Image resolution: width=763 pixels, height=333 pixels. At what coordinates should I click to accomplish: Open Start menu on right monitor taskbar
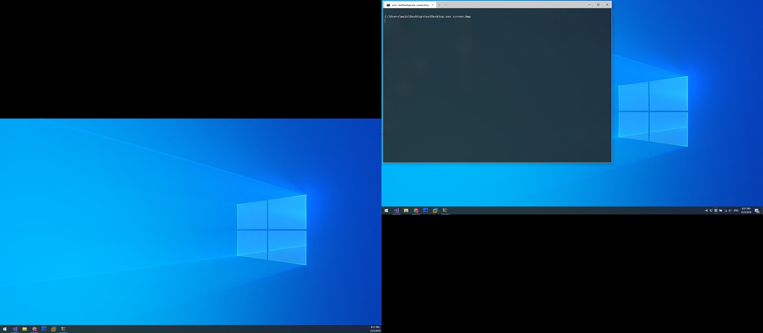click(x=386, y=211)
